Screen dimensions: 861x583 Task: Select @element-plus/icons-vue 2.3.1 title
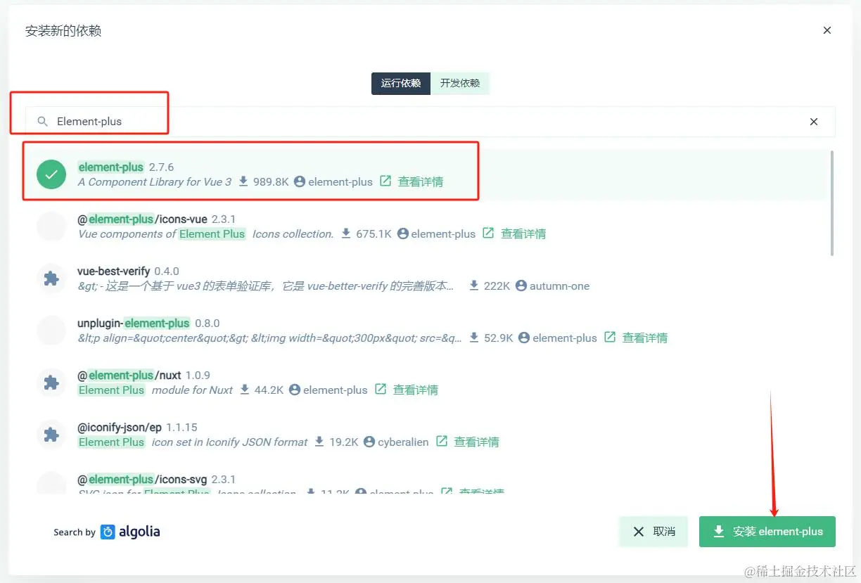click(x=157, y=219)
